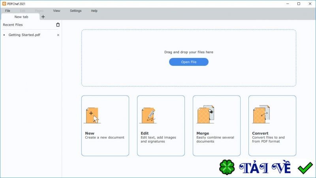Viewport: 316px width, 178px height.
Task: Open the File menu
Action: [8, 11]
